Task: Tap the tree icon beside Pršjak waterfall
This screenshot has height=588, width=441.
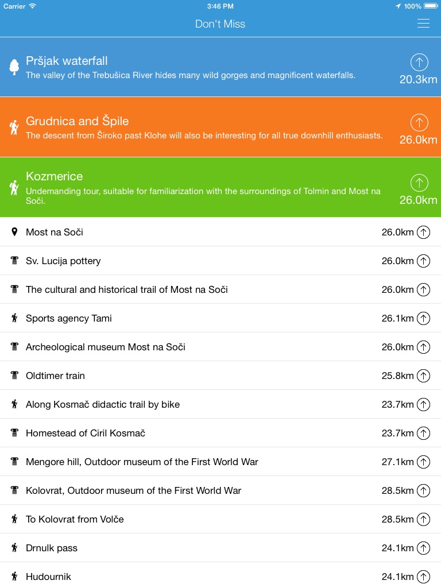Action: [x=14, y=67]
